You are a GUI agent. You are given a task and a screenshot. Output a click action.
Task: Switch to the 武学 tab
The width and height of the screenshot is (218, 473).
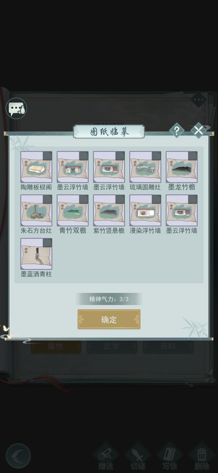pos(112,346)
